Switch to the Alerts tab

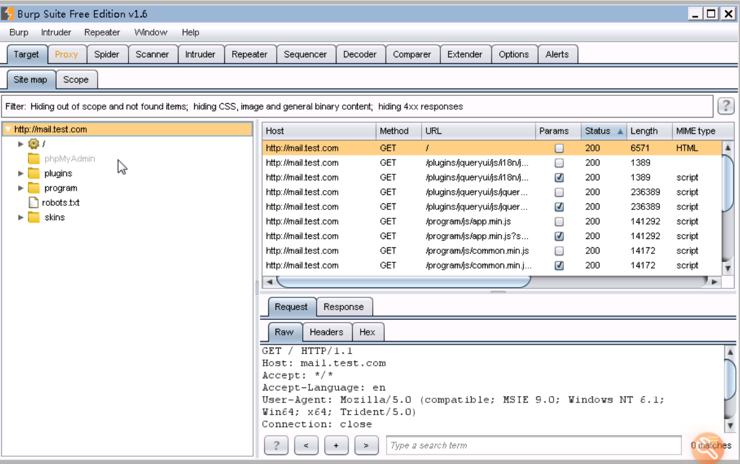pos(557,54)
